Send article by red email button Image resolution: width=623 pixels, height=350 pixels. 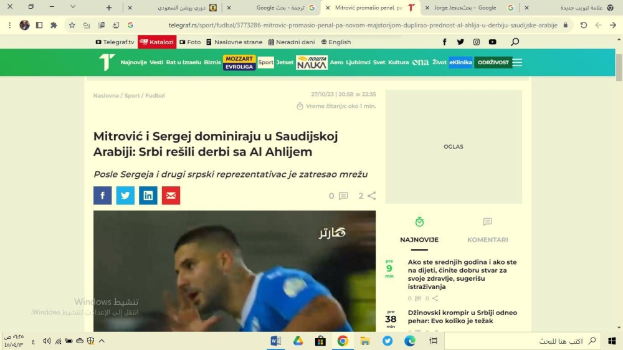tap(171, 196)
